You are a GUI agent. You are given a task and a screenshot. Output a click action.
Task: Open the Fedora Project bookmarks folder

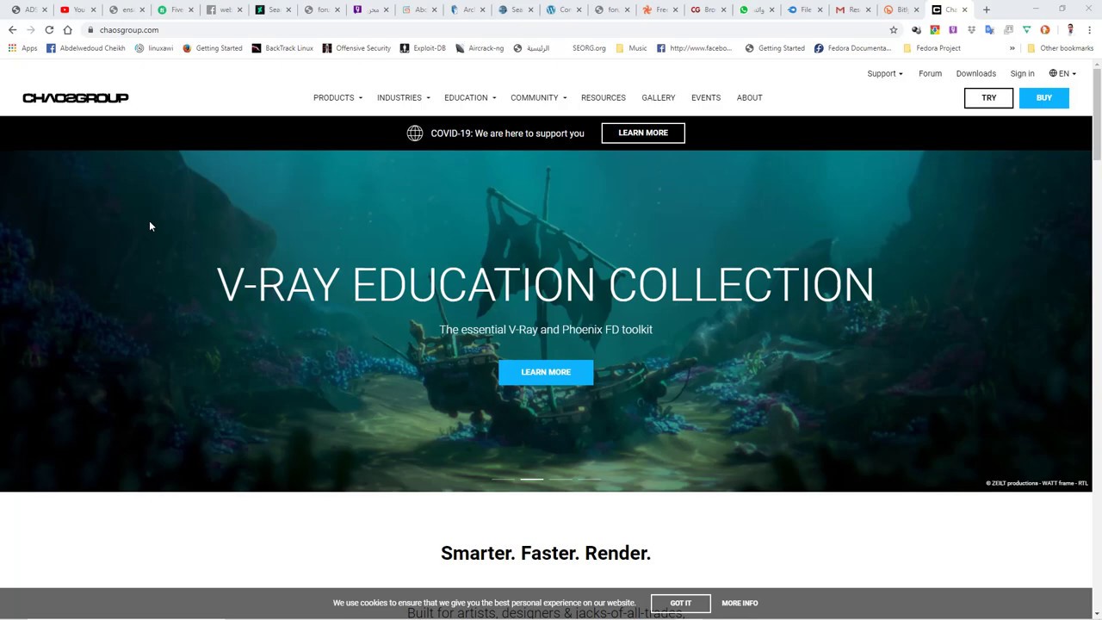pos(931,48)
